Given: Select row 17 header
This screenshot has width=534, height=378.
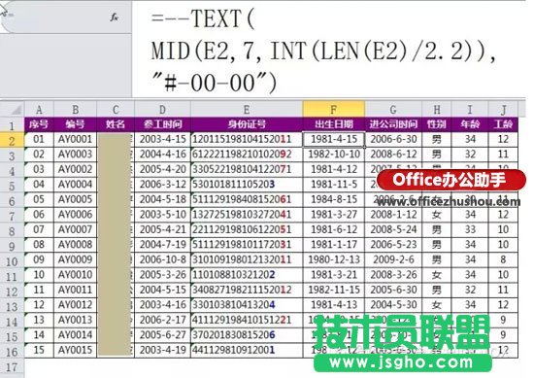Looking at the screenshot, I should coord(12,367).
